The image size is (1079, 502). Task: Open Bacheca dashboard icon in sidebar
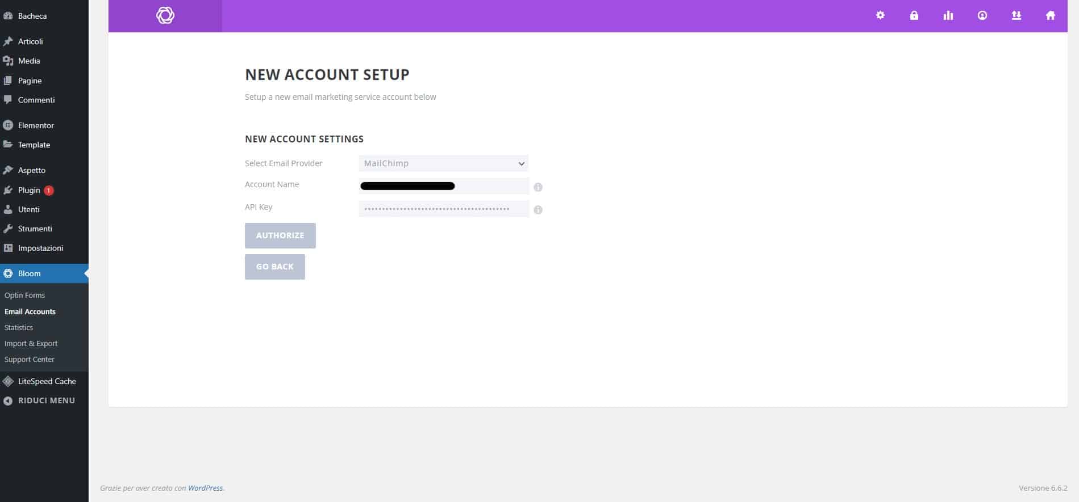[x=8, y=16]
